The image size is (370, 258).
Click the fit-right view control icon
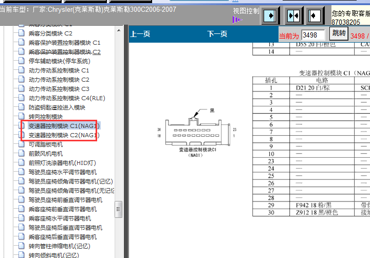(x=270, y=16)
